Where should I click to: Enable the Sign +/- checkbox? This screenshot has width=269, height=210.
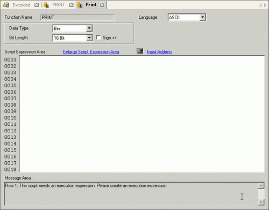[98, 37]
